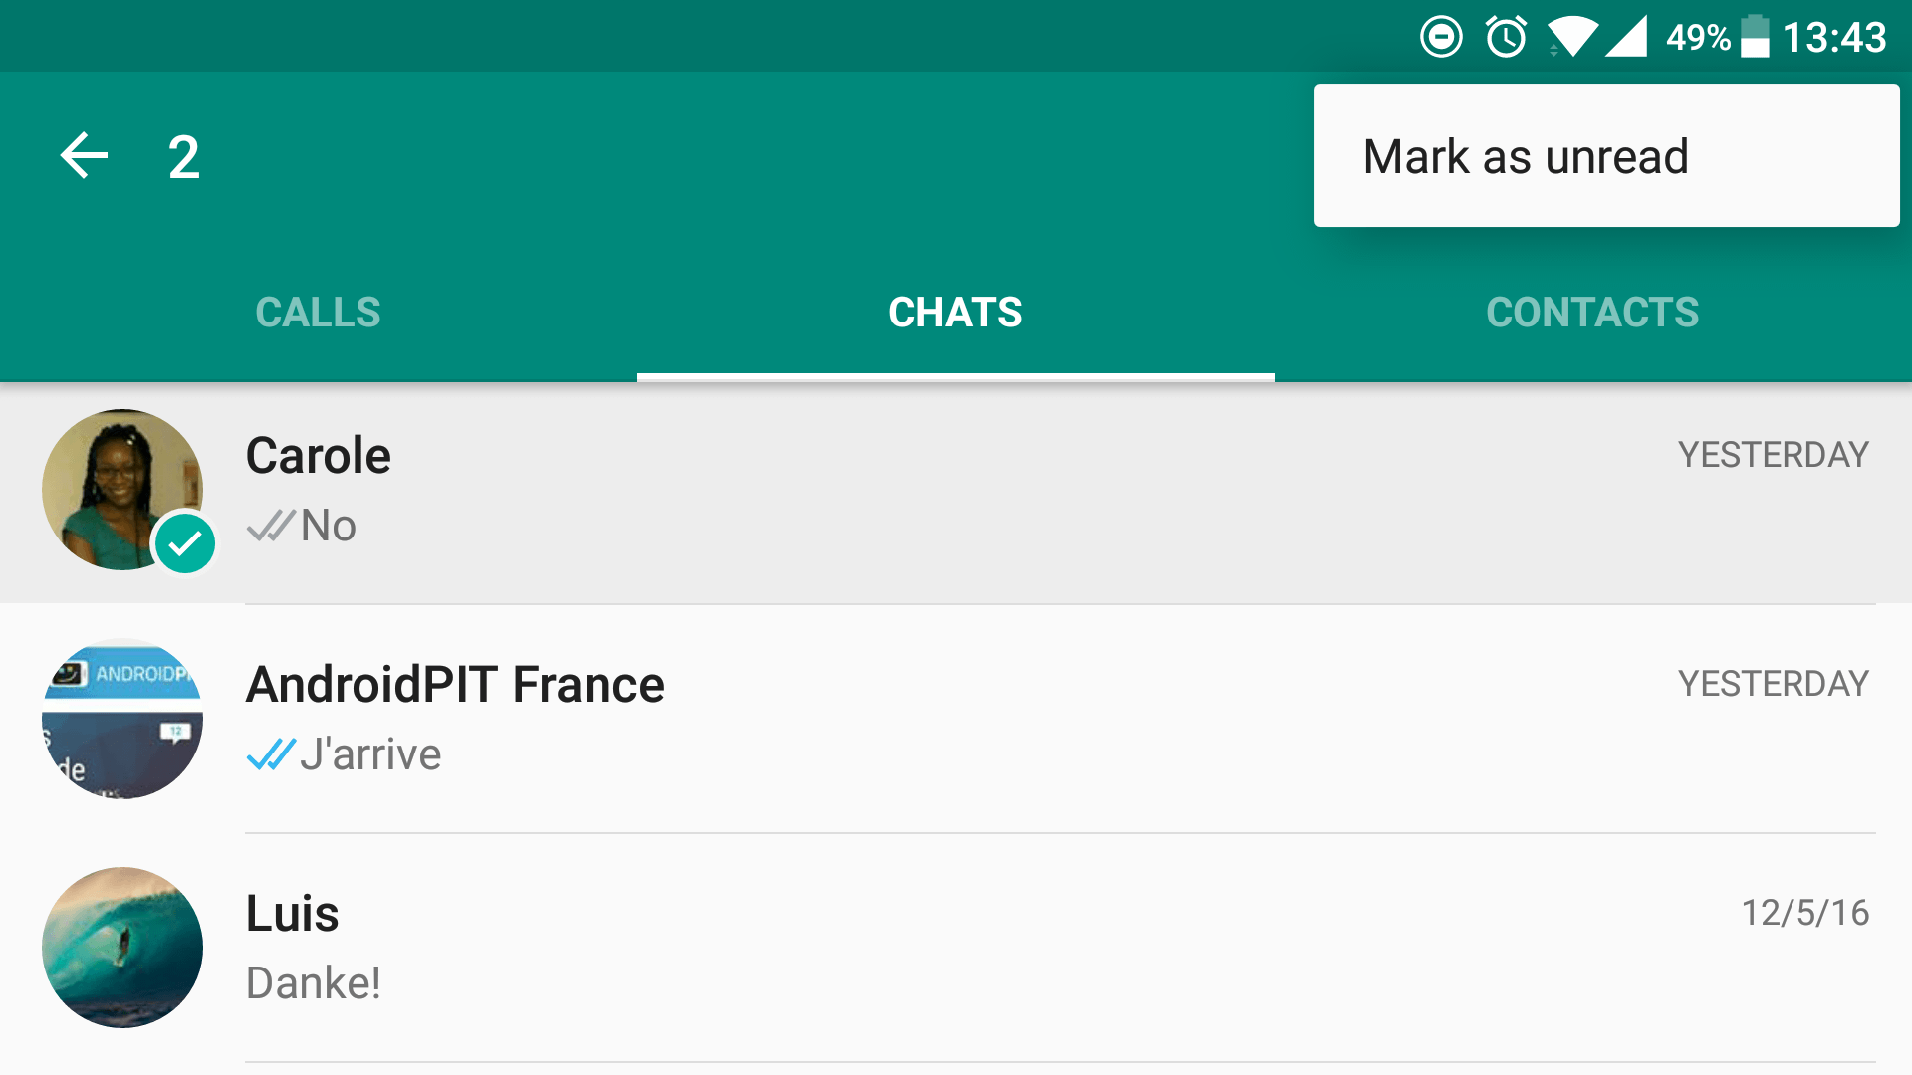Tap the battery indicator in status bar

[x=1754, y=36]
